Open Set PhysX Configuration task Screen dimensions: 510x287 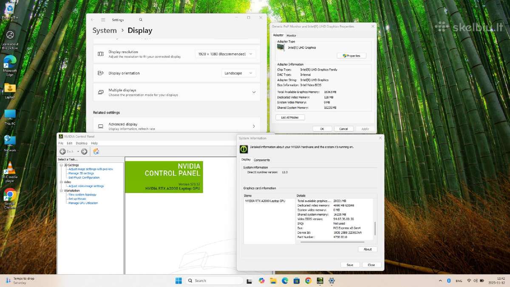[84, 178]
